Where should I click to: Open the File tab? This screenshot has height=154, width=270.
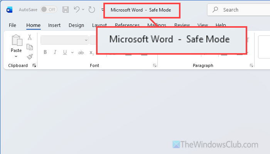coord(12,25)
